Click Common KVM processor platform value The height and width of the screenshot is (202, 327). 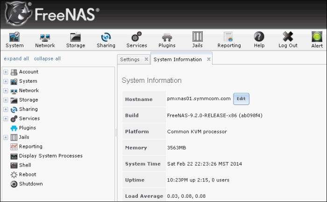[x=197, y=132]
